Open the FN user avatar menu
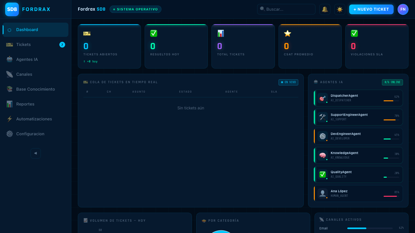This screenshot has width=415, height=233. [403, 9]
